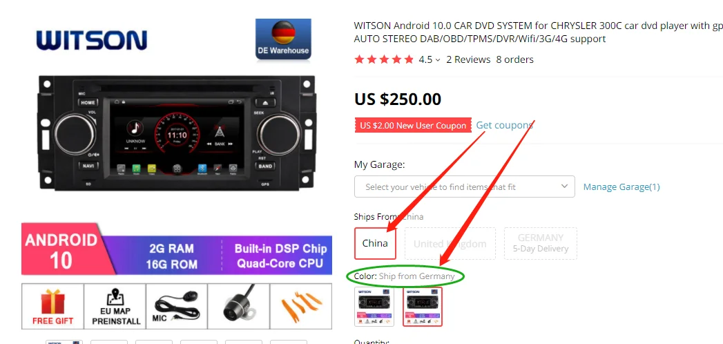The height and width of the screenshot is (344, 723).
Task: Click the US $2.00 New User Coupon tag
Action: click(x=413, y=126)
